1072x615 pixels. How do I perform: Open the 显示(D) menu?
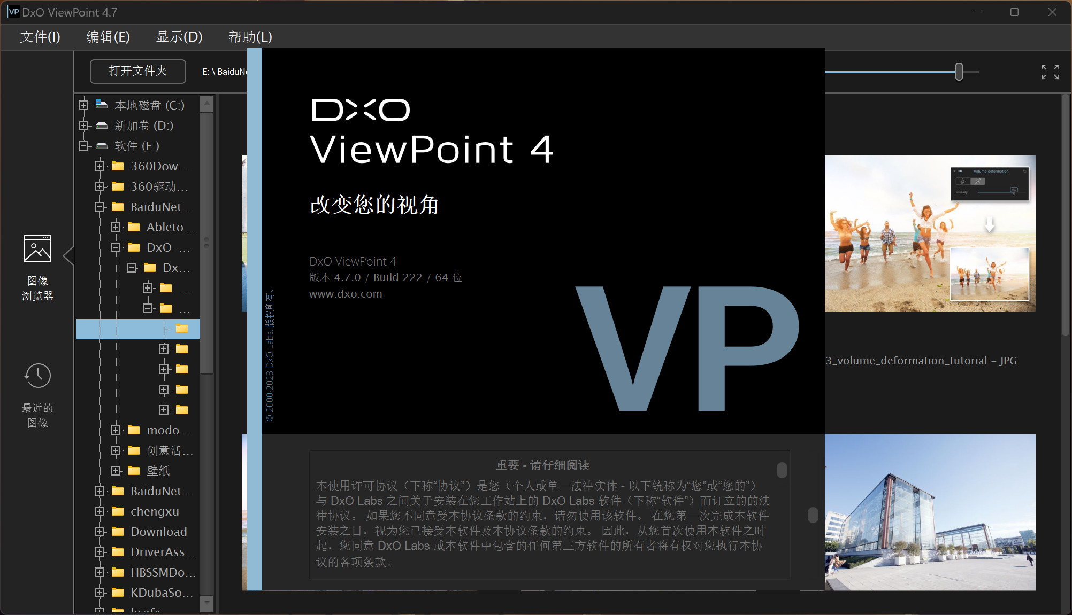pyautogui.click(x=179, y=37)
